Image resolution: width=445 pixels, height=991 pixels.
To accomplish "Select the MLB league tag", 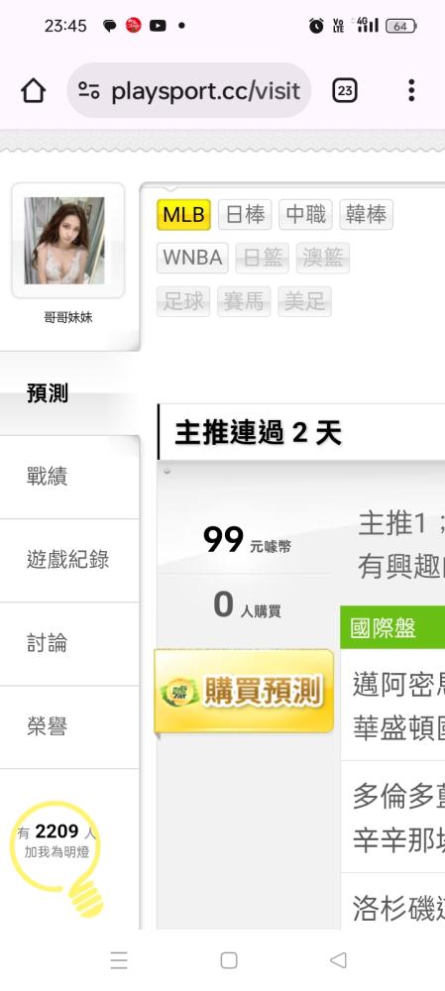I will (183, 215).
